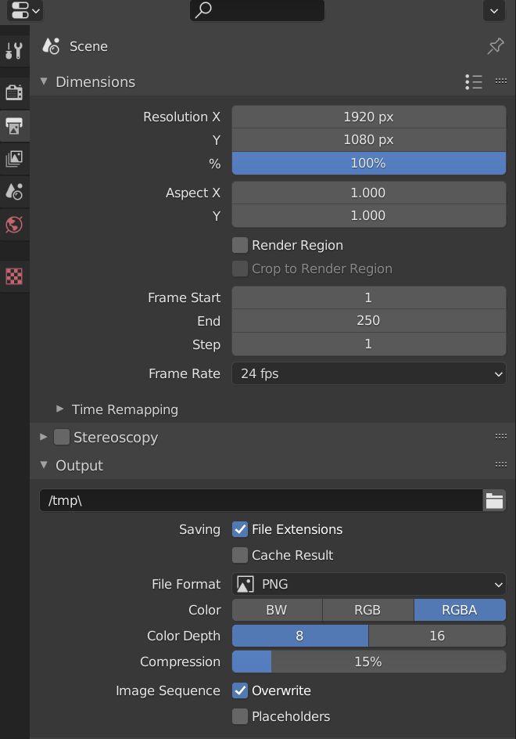Click the PNG image format icon
This screenshot has height=739, width=516.
pyautogui.click(x=245, y=585)
